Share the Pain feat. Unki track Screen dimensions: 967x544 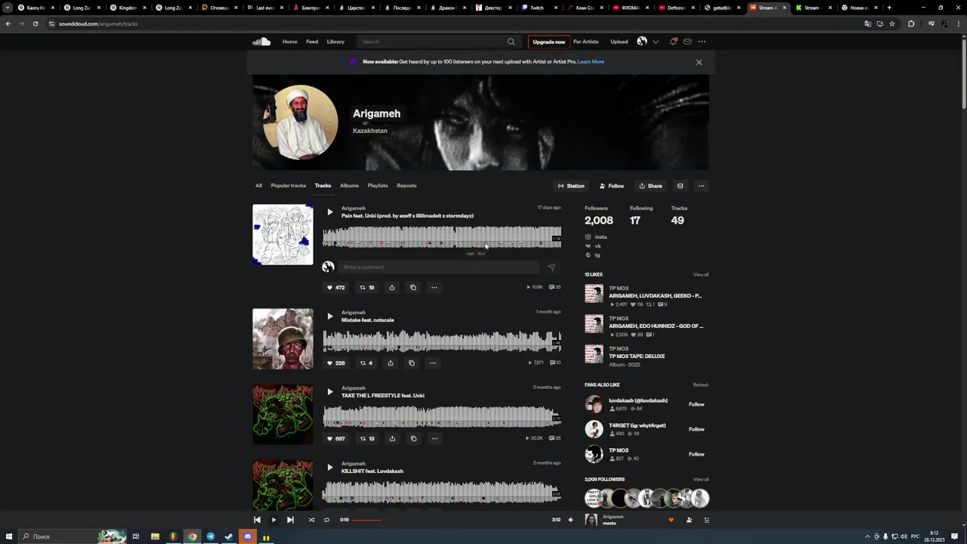point(392,287)
